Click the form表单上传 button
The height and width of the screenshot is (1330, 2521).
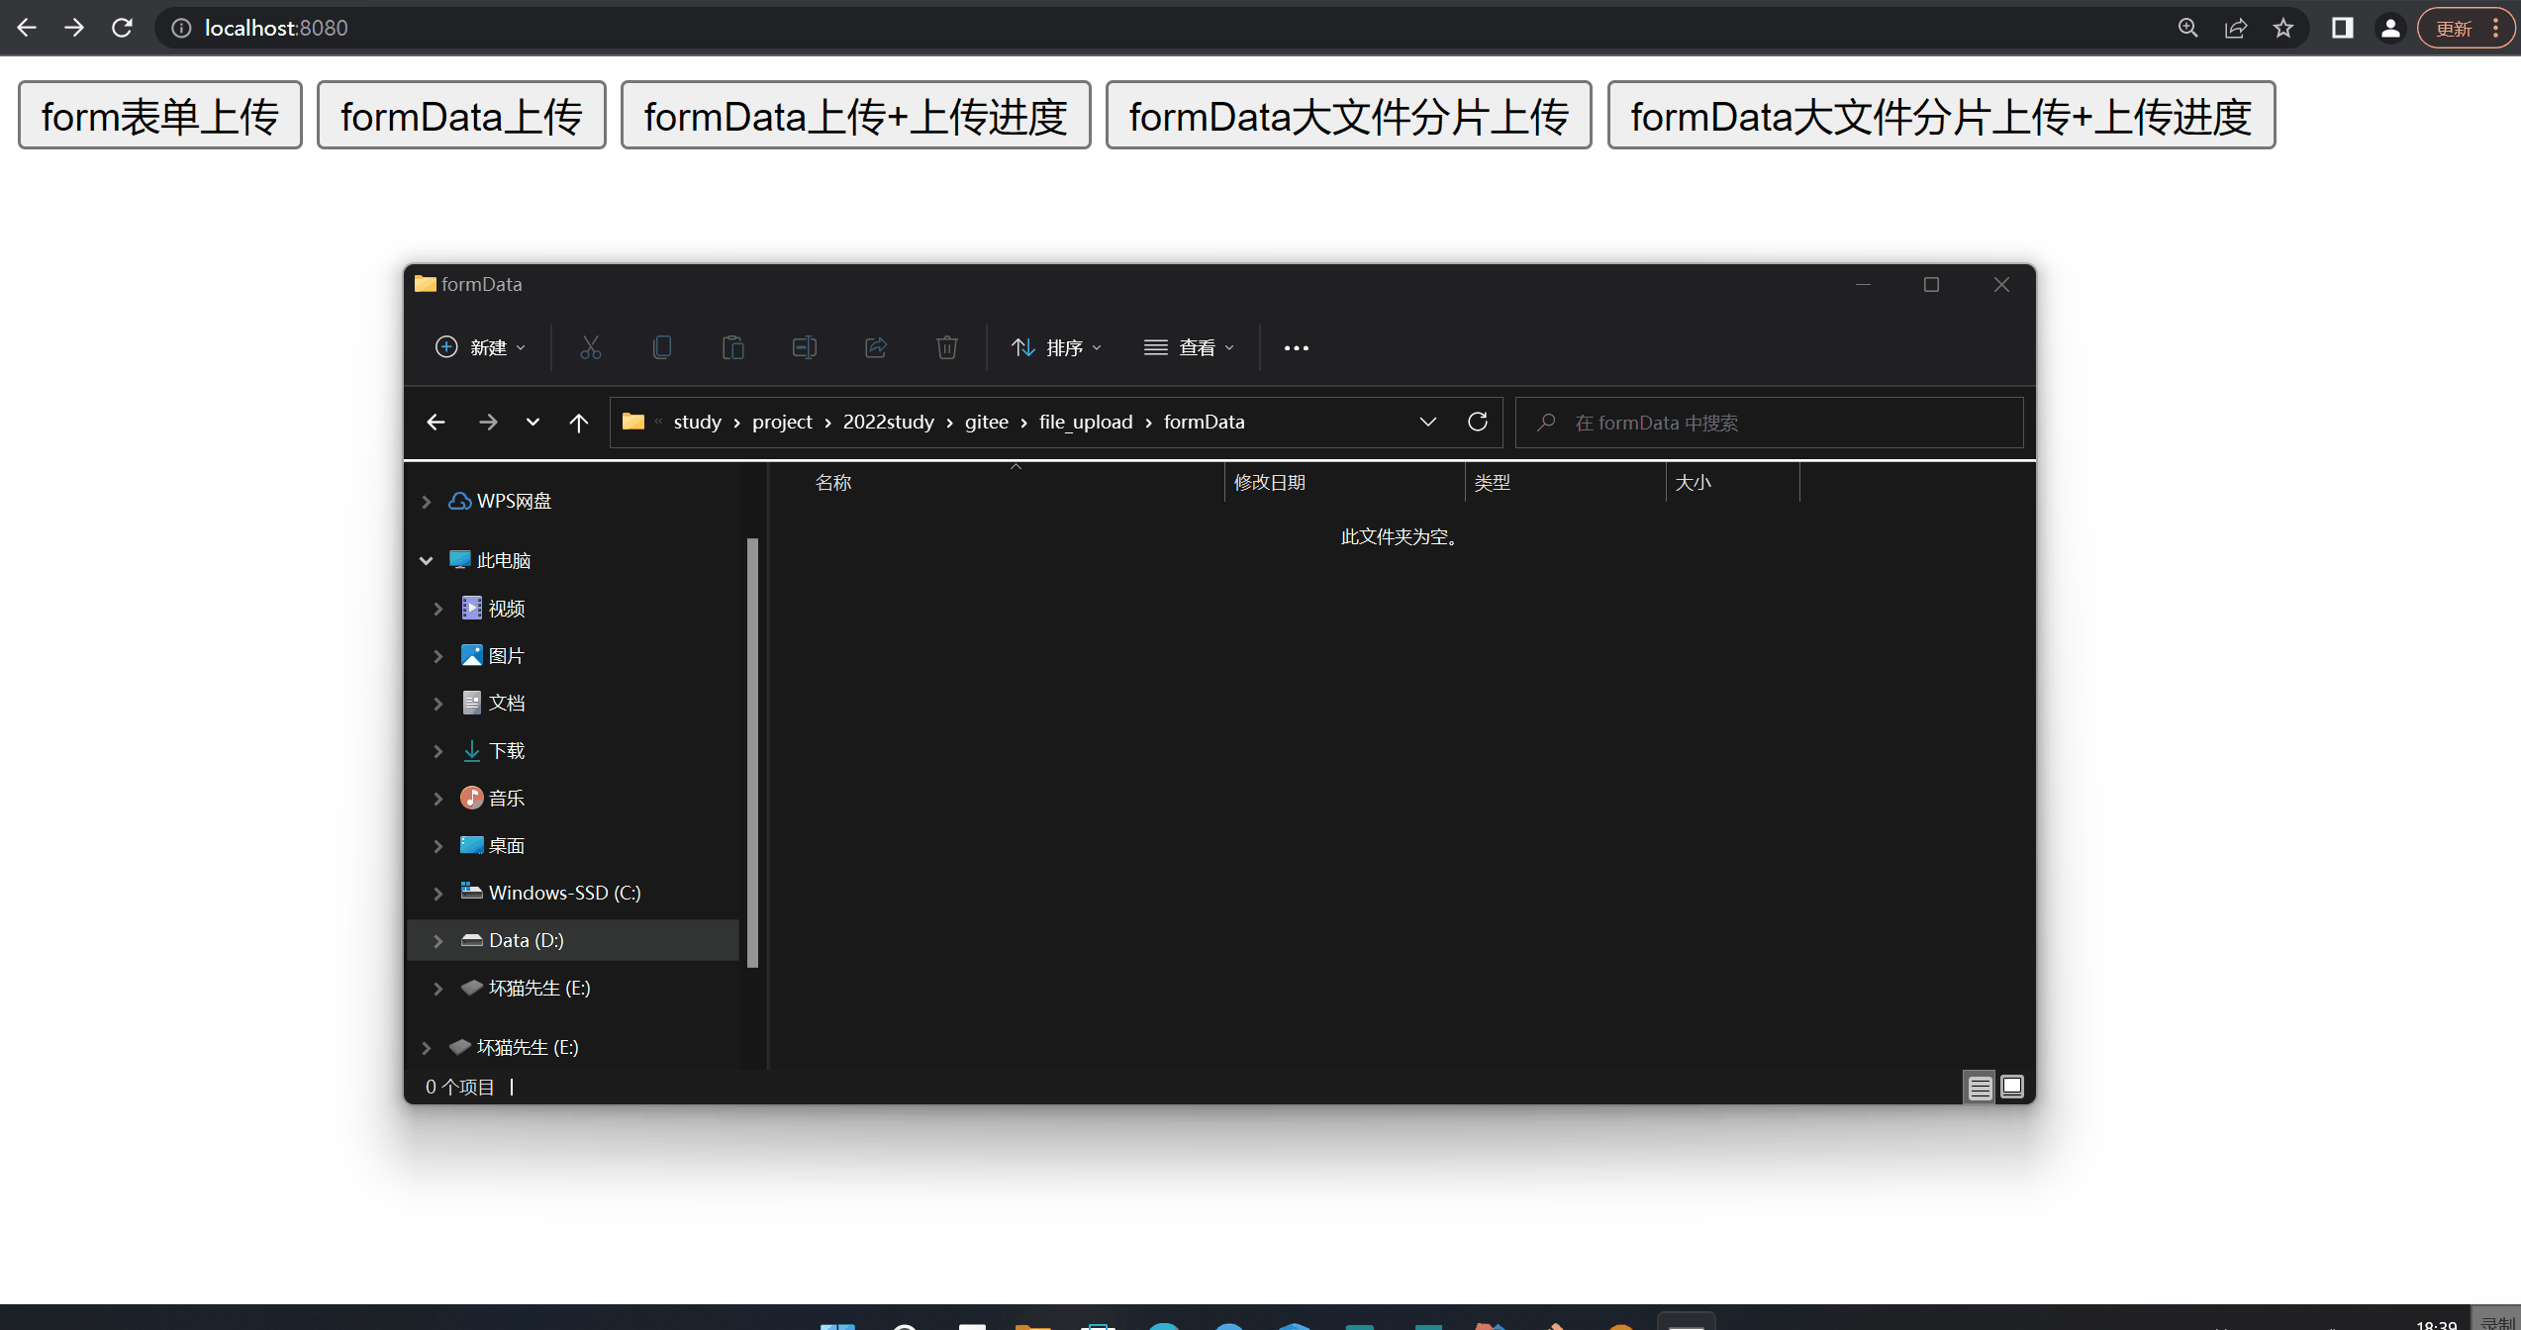point(160,116)
